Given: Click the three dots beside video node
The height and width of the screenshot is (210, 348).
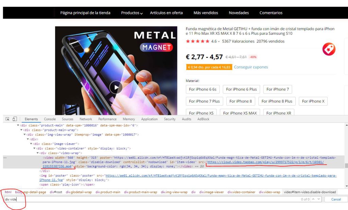Looking at the screenshot, I should [5, 158].
